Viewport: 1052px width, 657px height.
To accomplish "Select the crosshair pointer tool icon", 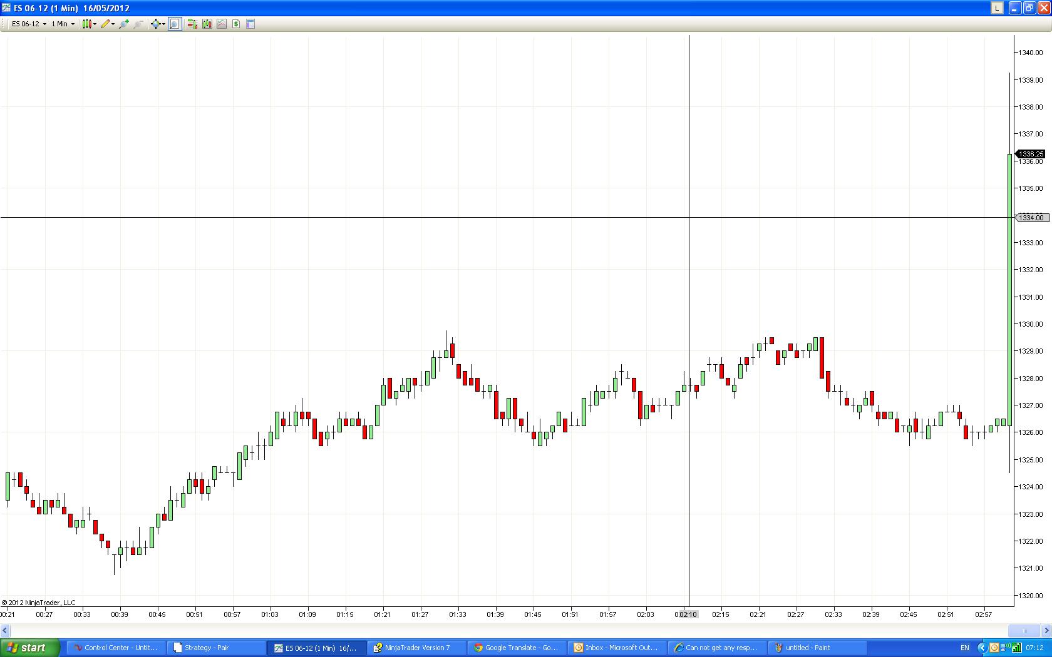I will point(156,24).
